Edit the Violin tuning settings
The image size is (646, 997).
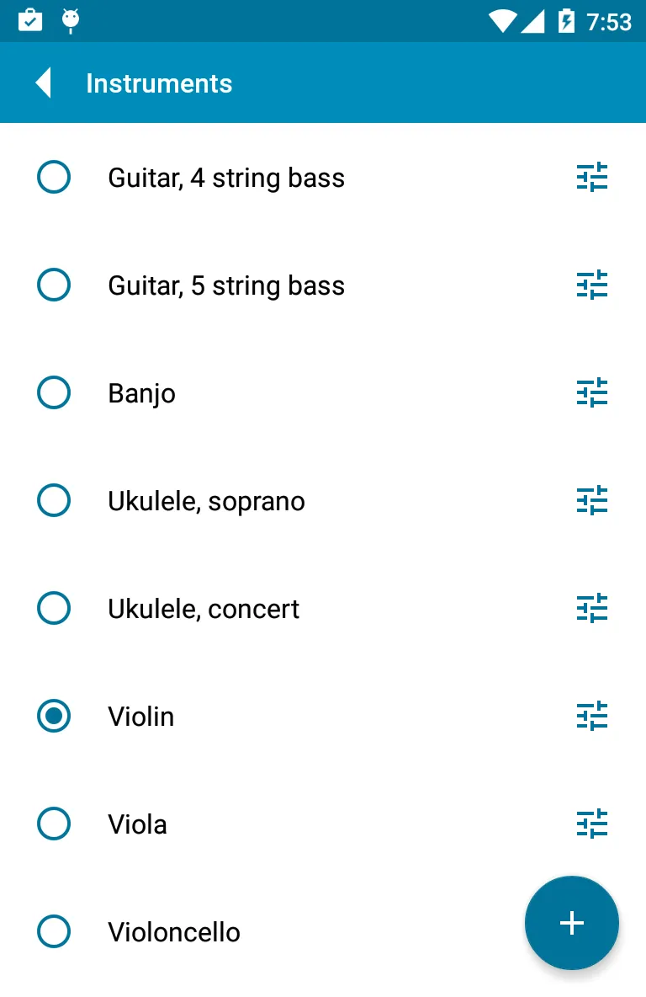point(592,716)
